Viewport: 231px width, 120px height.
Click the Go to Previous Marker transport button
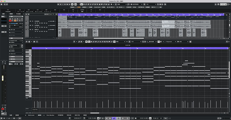click(x=107, y=118)
